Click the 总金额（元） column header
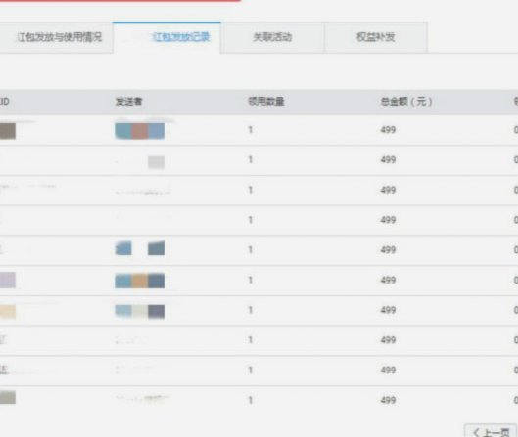This screenshot has width=518, height=437. pos(406,102)
